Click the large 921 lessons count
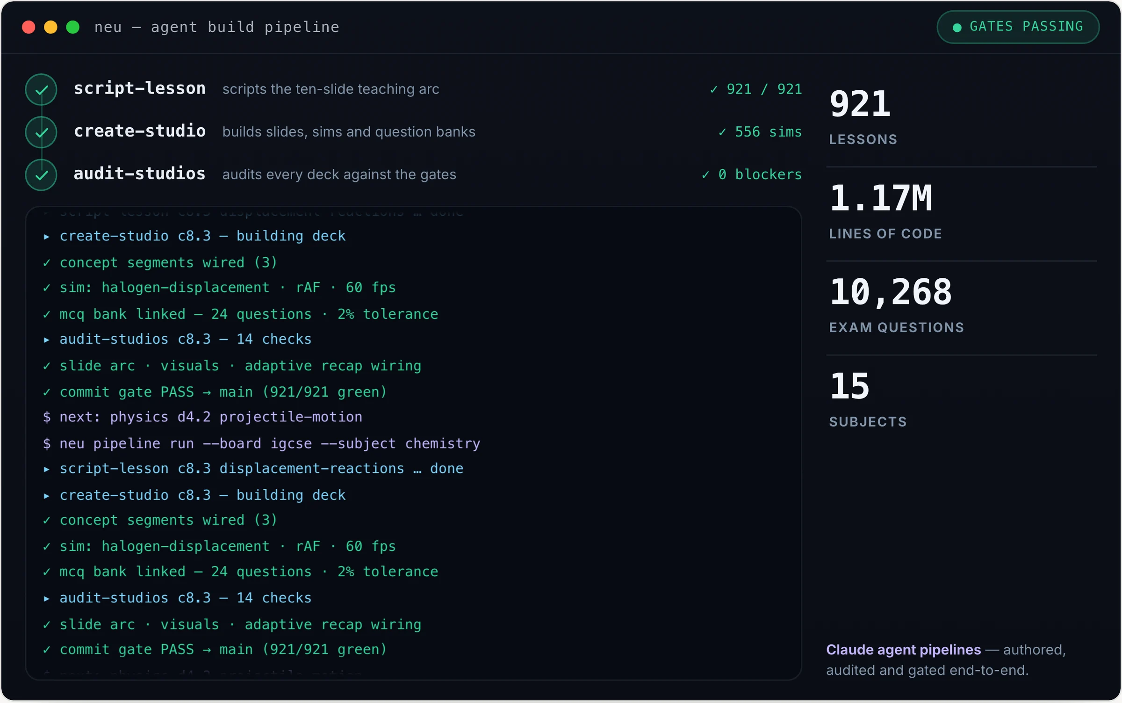 (860, 104)
